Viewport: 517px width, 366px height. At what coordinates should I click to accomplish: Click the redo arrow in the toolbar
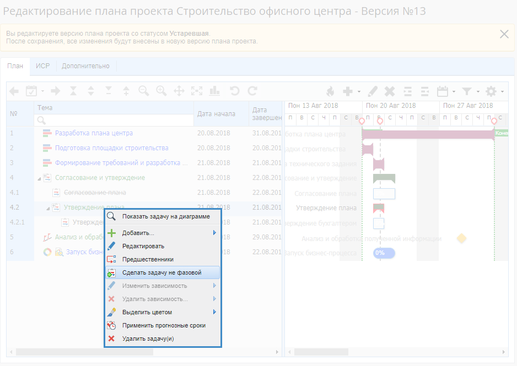pos(252,91)
